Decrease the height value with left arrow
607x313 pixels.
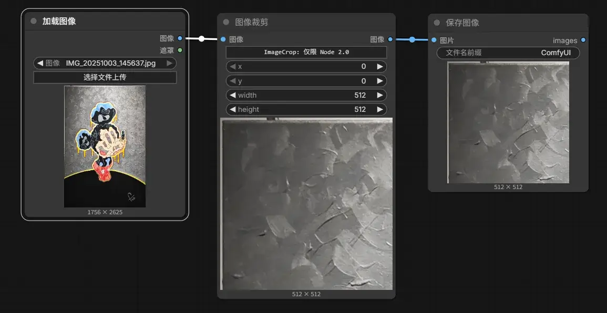(233, 109)
